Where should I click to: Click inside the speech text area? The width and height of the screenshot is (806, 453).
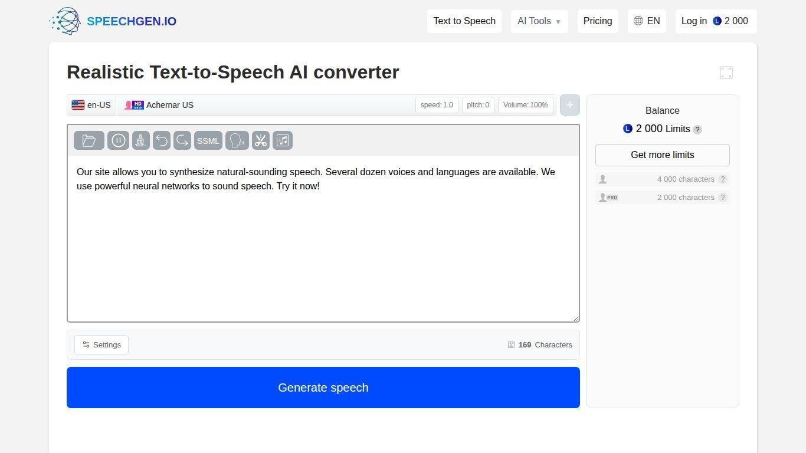point(323,248)
